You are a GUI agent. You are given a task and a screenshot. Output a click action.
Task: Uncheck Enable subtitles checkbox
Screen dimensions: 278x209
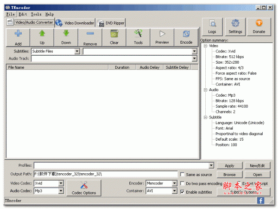point(182,192)
